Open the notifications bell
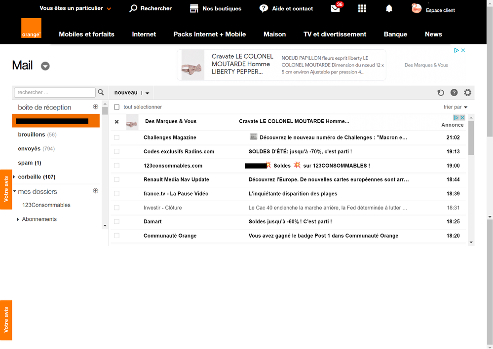Screen dimensions: 493x349 click(389, 8)
